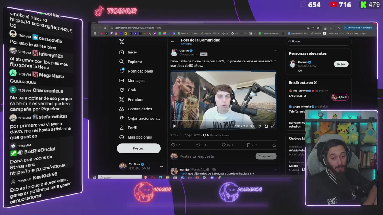Image resolution: width=383 pixels, height=215 pixels.
Task: Open Explorar in X sidebar
Action: [x=130, y=62]
